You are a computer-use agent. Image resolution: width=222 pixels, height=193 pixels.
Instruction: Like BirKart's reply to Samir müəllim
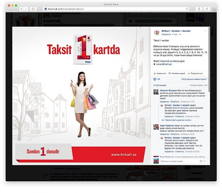pyautogui.click(x=169, y=152)
